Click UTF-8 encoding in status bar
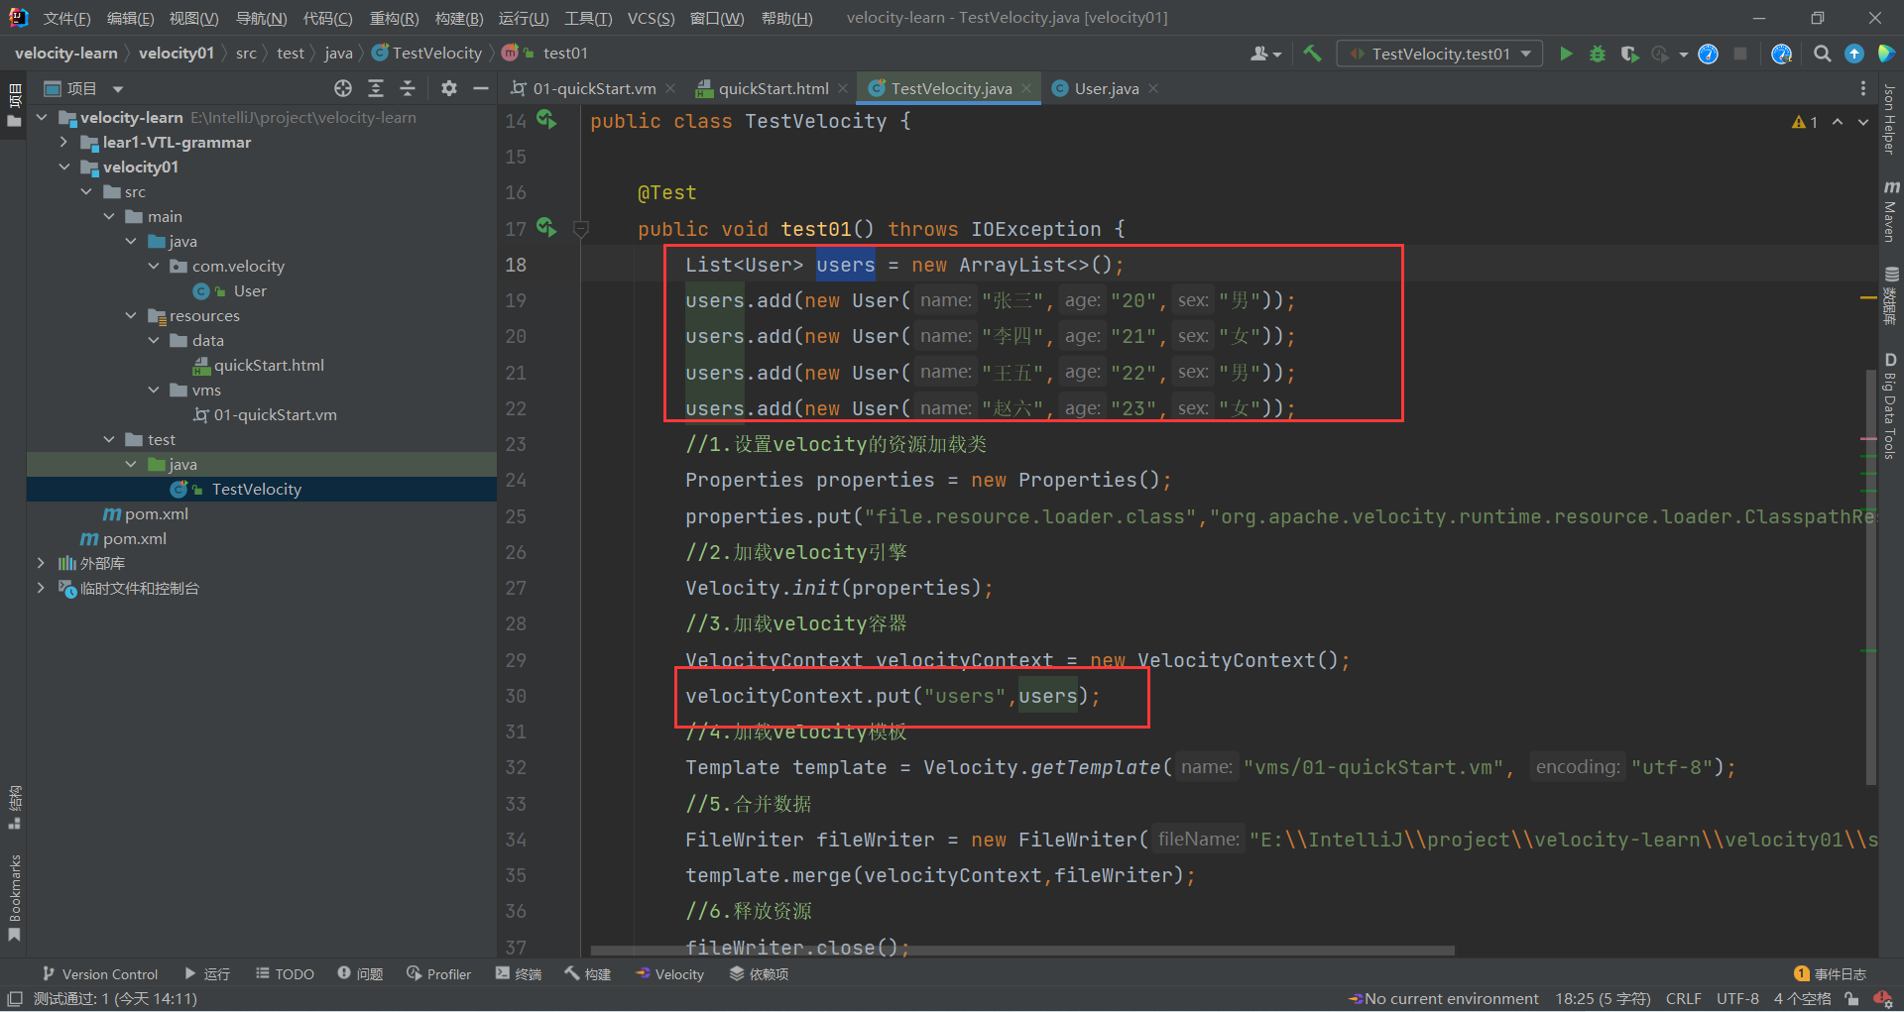1904x1012 pixels. click(1737, 999)
